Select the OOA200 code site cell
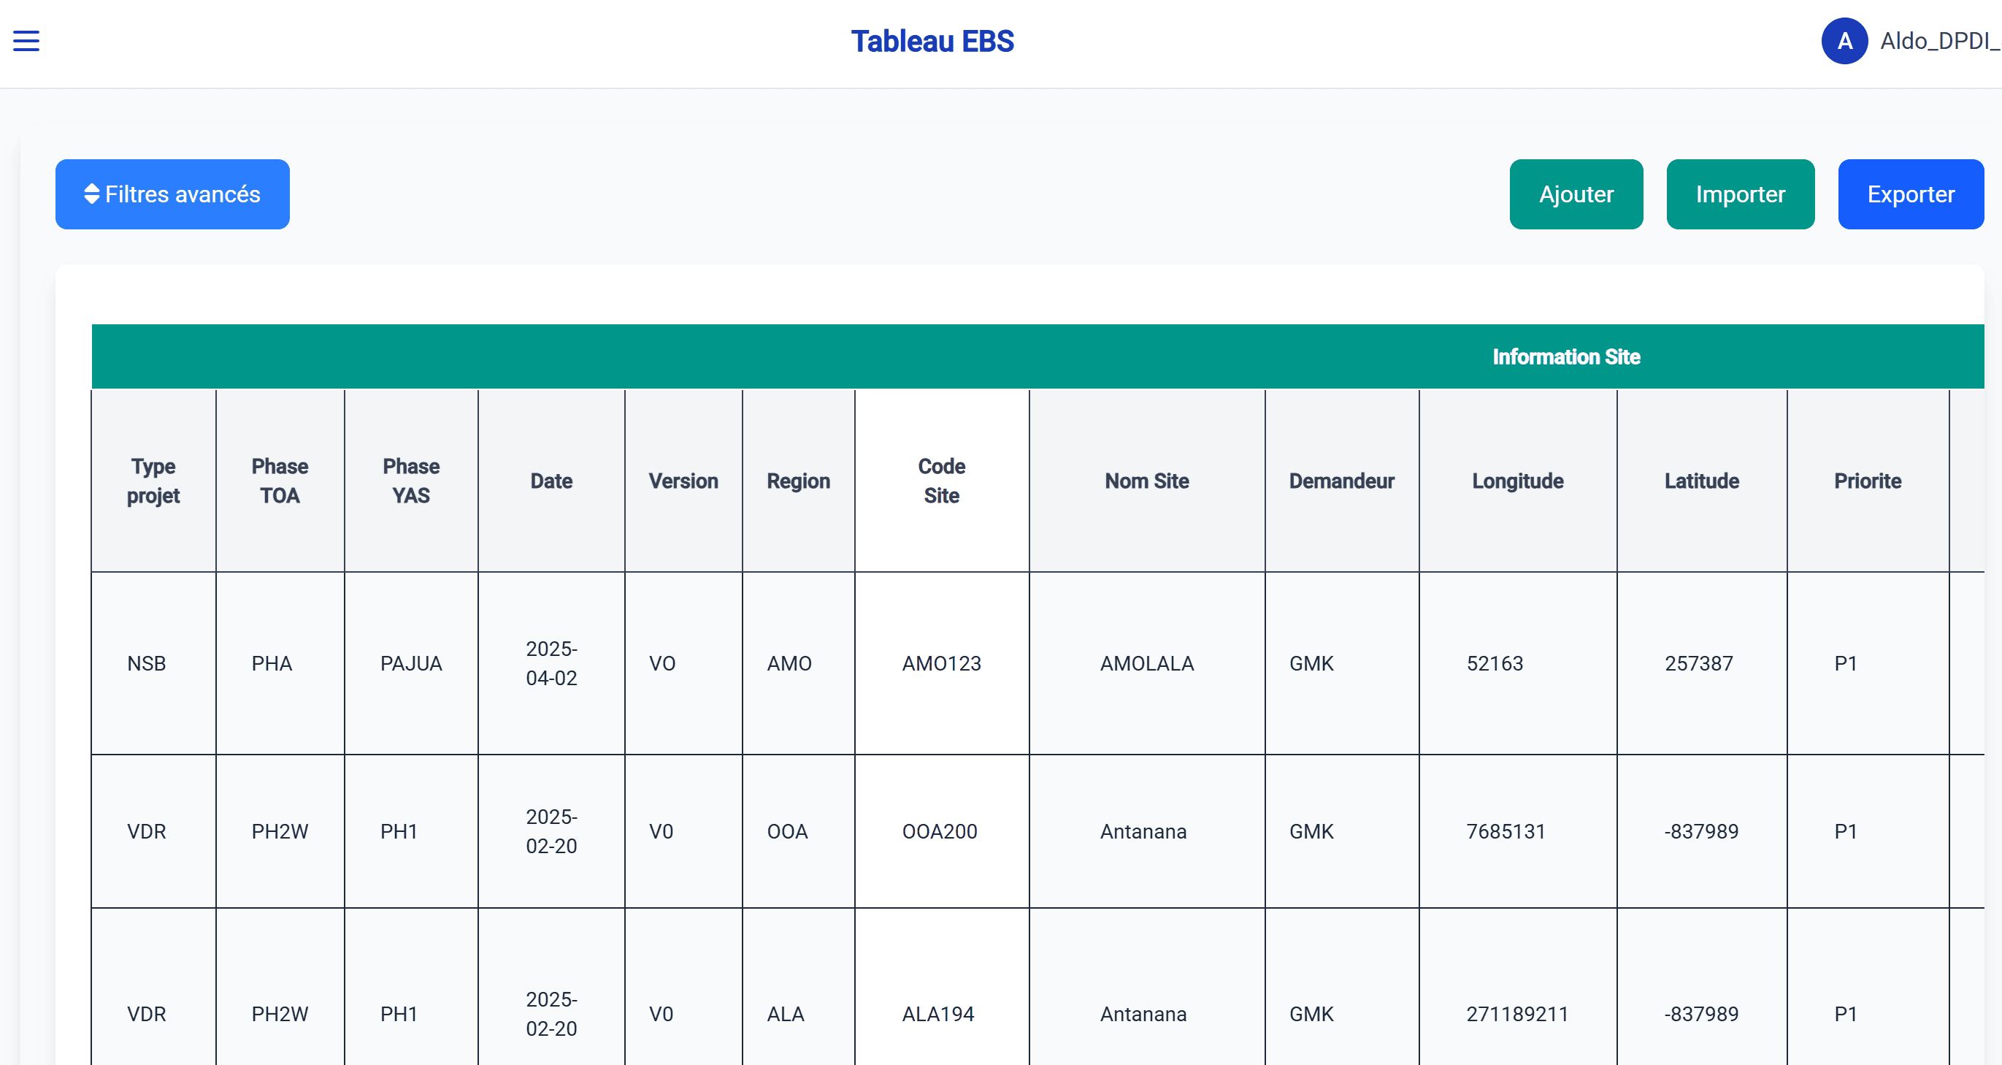 tap(940, 831)
